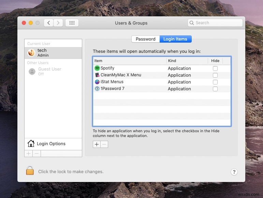This screenshot has width=263, height=198.
Task: Select the CleanMyMac X Menu row name
Action: coord(121,75)
